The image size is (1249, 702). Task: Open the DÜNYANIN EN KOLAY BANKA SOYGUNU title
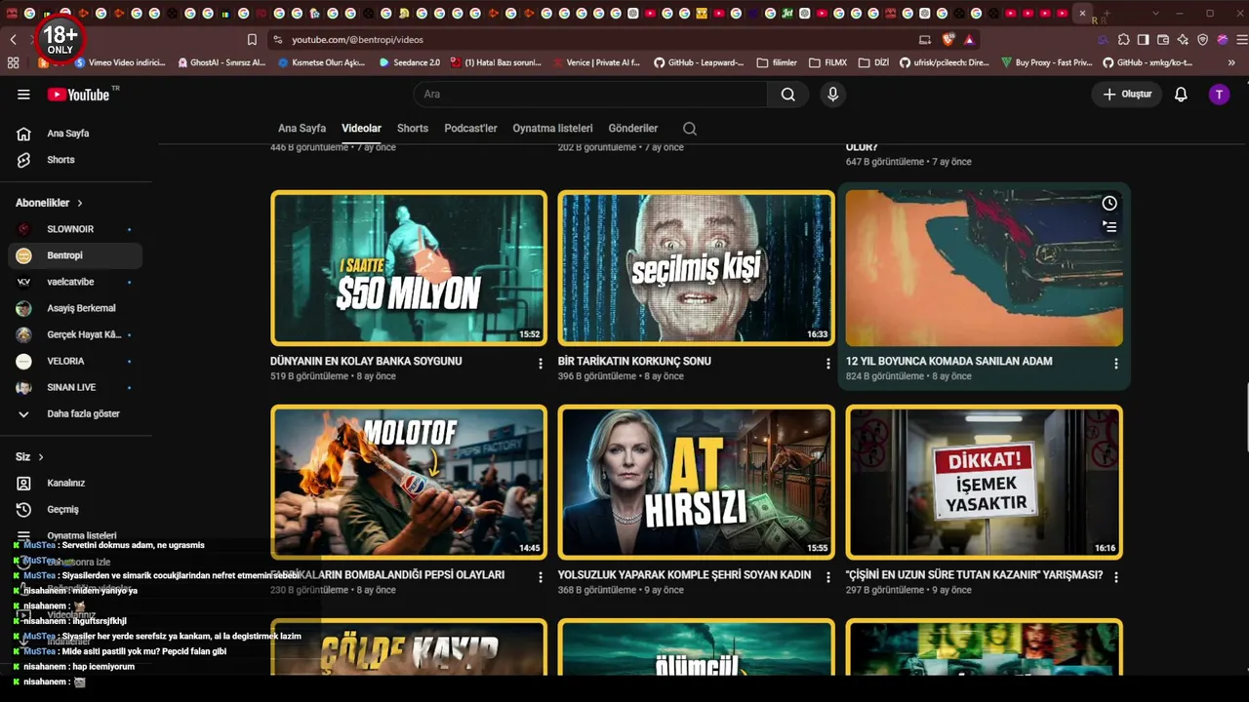click(x=366, y=361)
